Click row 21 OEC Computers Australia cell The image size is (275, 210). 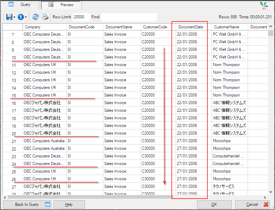tap(45, 141)
